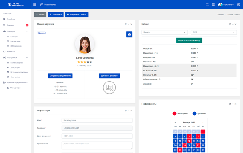This screenshot has width=243, height=153.
Task: Set rating to the fourth star
Action: 88,62
